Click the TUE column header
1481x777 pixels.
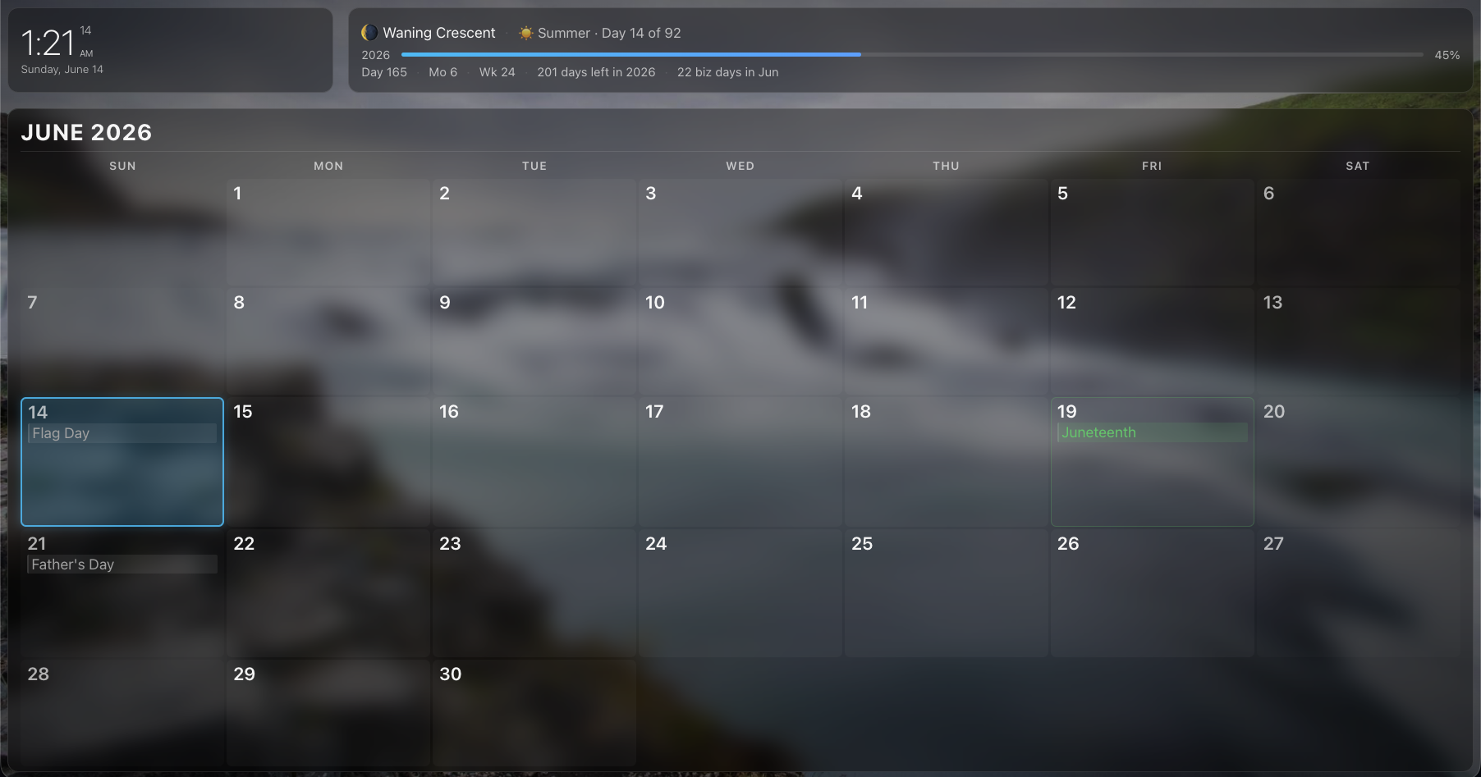[x=534, y=166]
